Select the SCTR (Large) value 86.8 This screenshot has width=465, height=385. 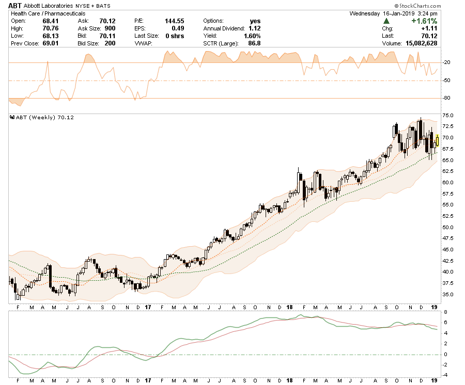(254, 43)
